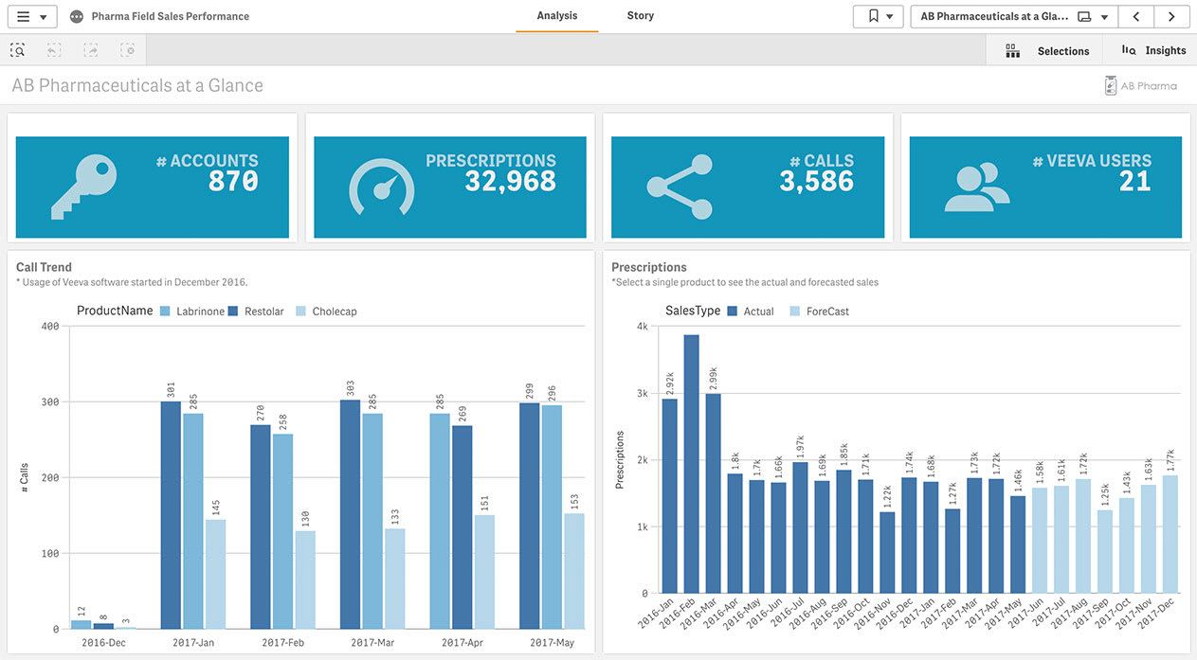Image resolution: width=1197 pixels, height=660 pixels.
Task: Select the # Accounts 870 KPI
Action: (x=152, y=187)
